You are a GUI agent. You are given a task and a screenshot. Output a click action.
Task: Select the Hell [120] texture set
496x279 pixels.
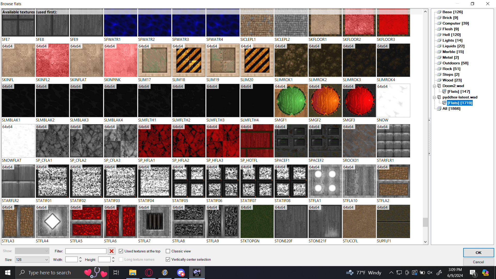pyautogui.click(x=451, y=35)
